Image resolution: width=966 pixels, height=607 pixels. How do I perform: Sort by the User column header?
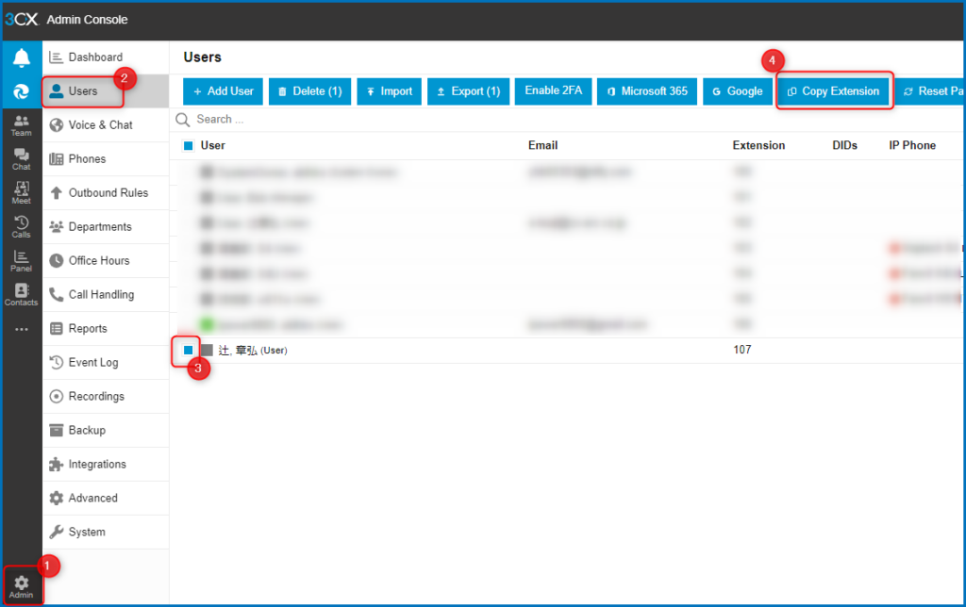click(x=212, y=146)
